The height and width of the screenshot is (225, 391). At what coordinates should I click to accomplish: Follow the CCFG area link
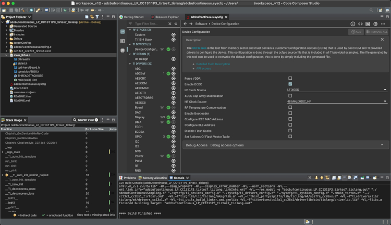pyautogui.click(x=199, y=48)
